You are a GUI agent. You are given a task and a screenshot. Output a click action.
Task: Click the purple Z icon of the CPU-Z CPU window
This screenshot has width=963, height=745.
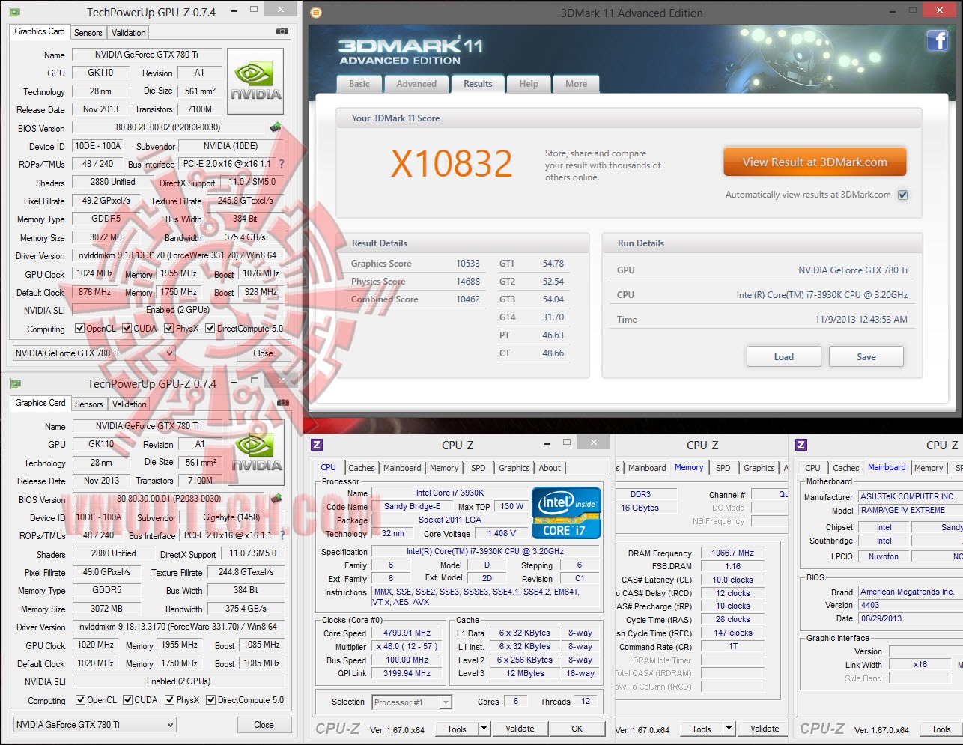coord(317,445)
